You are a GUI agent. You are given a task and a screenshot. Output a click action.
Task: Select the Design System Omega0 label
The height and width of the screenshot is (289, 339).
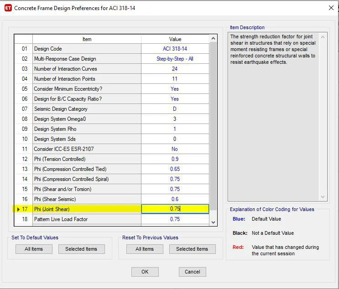coord(60,119)
